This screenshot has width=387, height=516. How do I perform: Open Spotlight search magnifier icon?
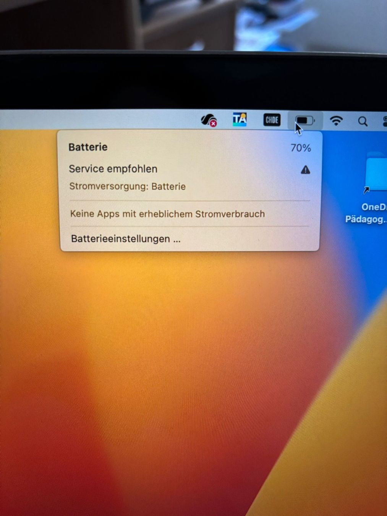[x=363, y=122]
